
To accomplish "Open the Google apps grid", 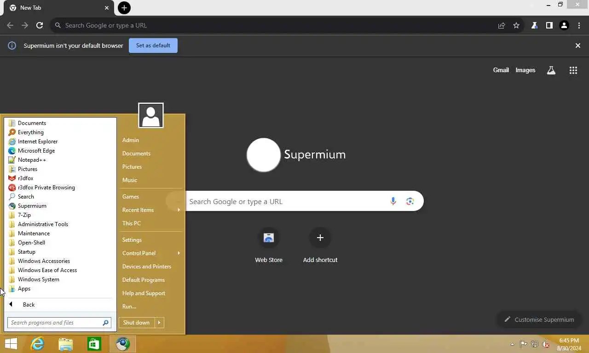I will coord(573,70).
